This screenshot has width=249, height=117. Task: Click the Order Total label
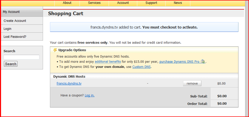(x=198, y=104)
